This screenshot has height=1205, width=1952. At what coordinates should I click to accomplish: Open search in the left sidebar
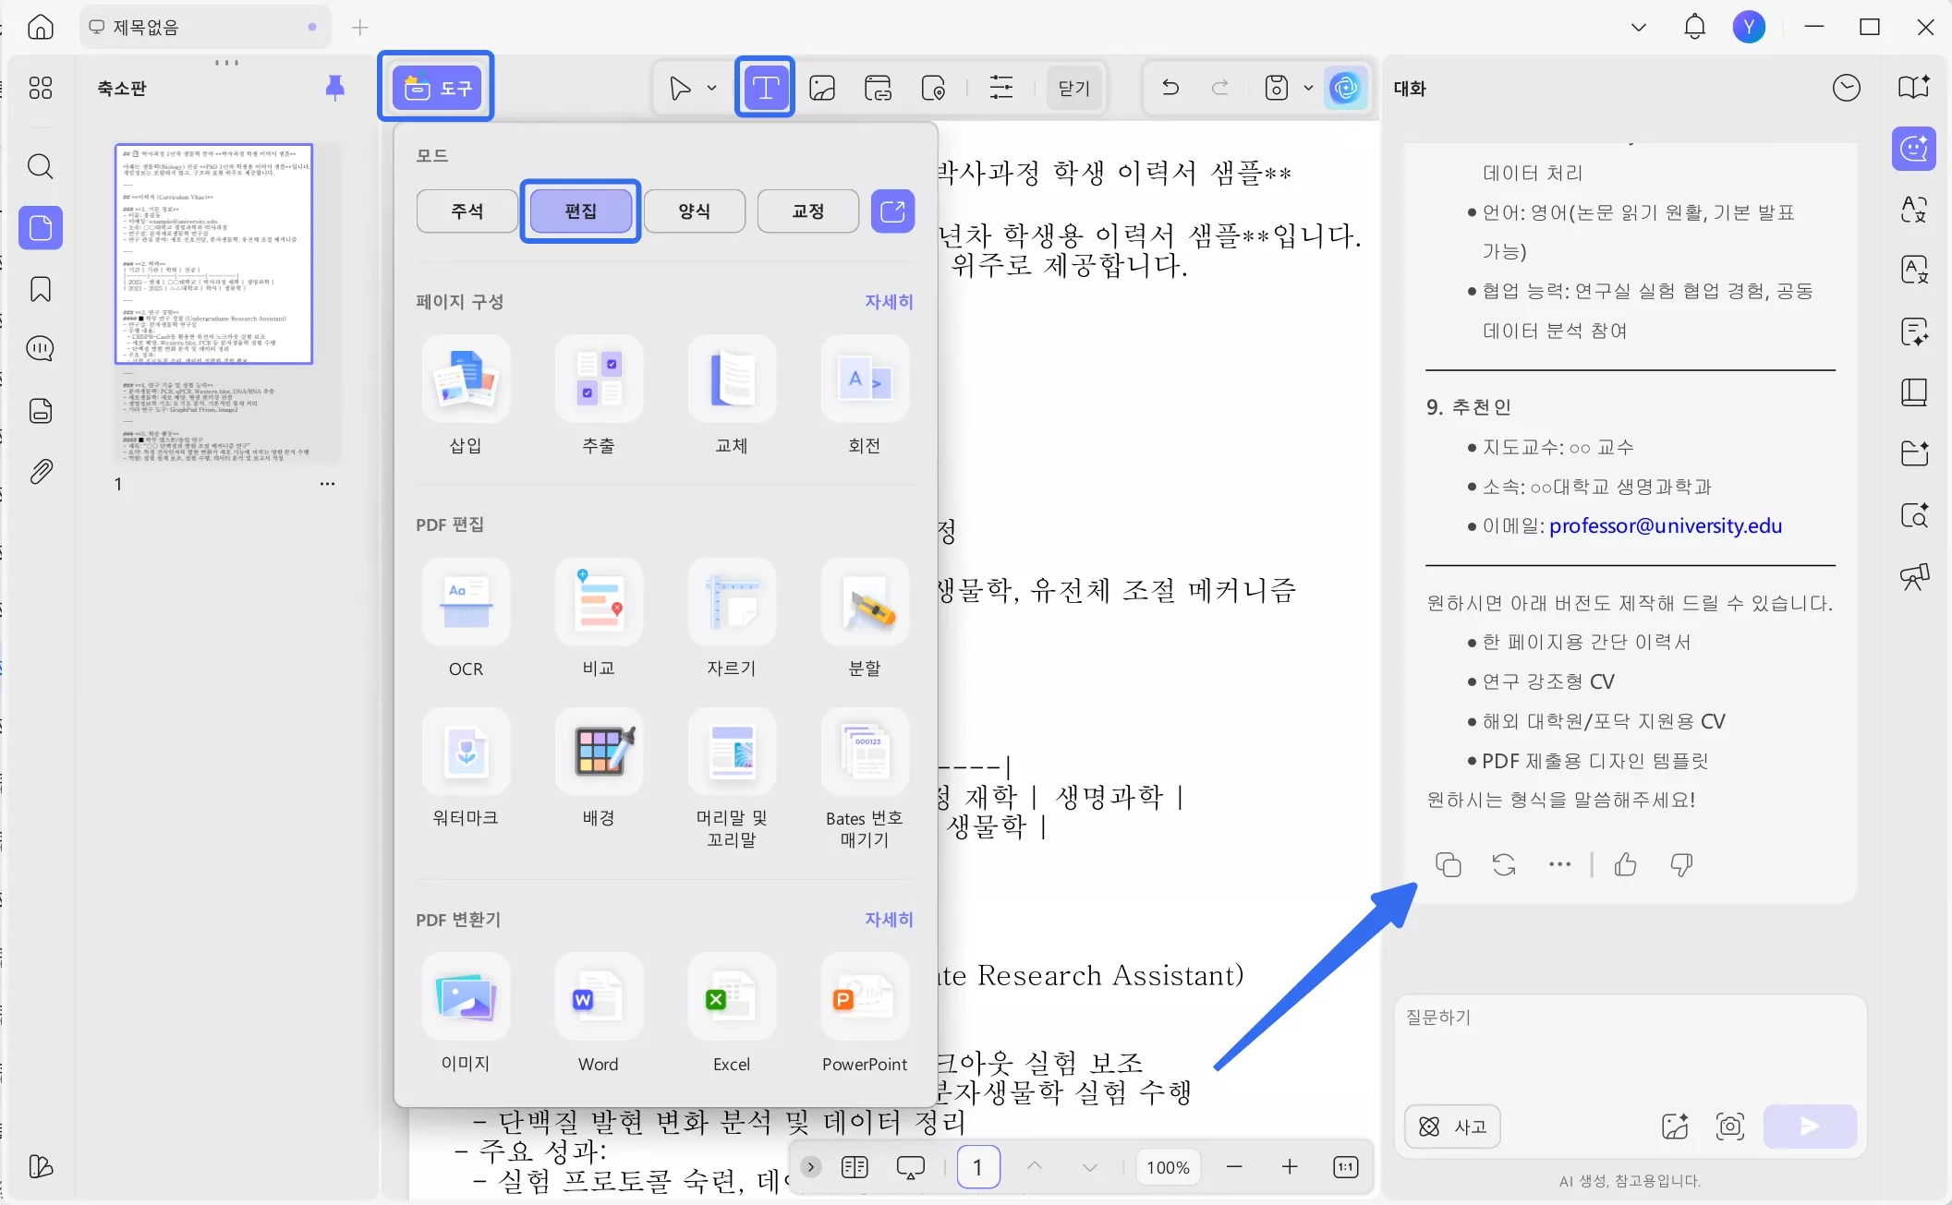pyautogui.click(x=40, y=167)
